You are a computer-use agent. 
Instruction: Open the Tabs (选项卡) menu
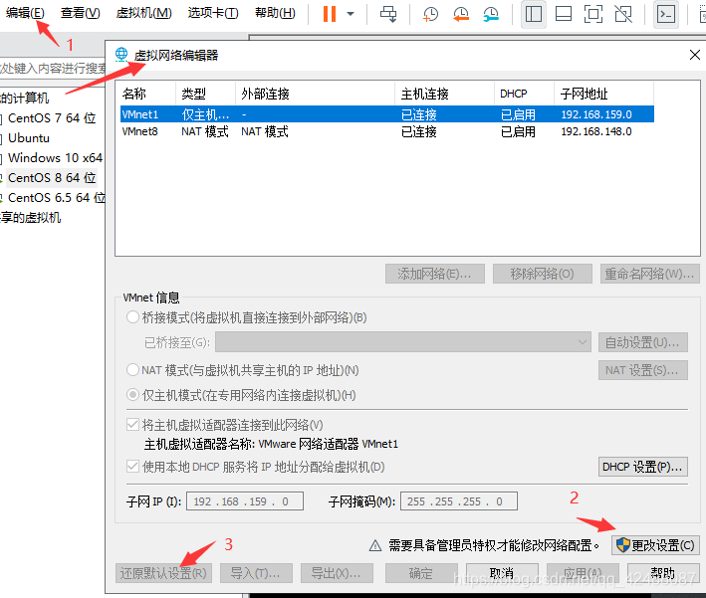point(212,13)
